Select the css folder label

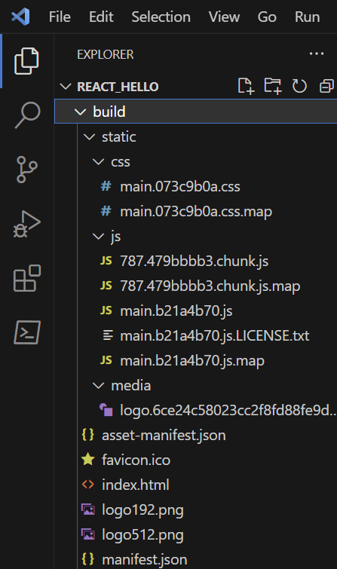(x=120, y=162)
